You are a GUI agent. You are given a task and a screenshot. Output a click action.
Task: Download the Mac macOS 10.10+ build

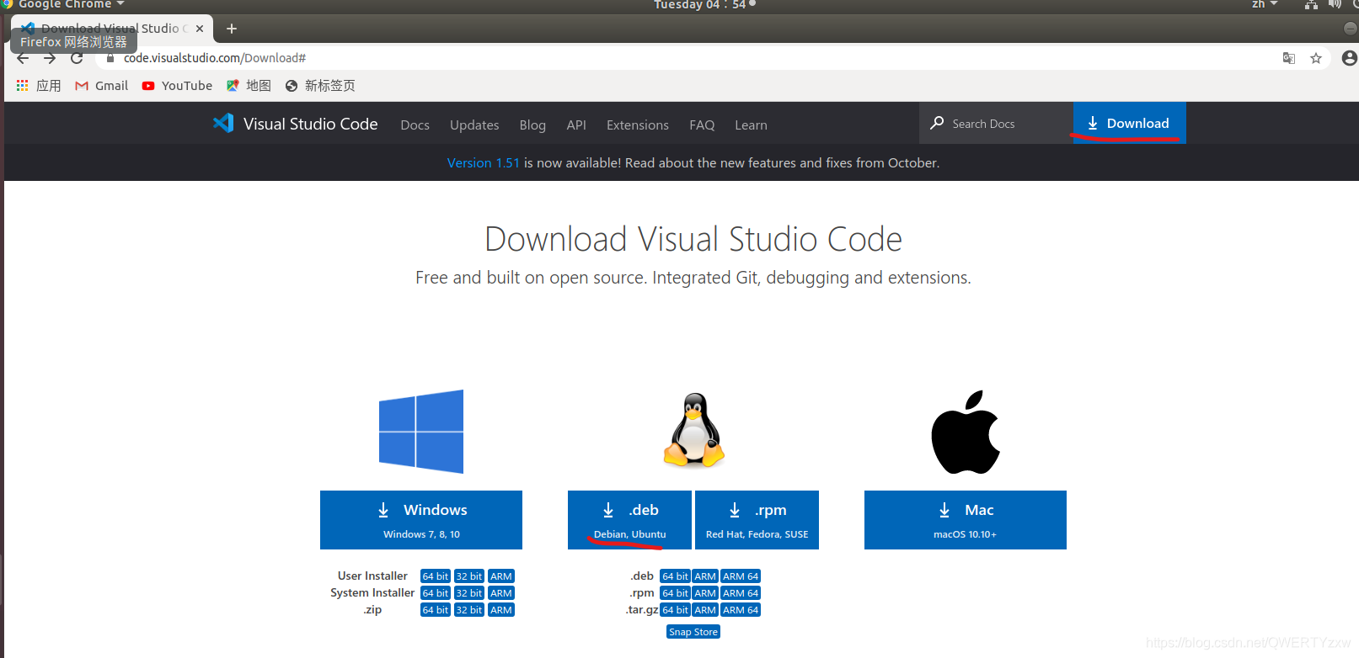[966, 520]
